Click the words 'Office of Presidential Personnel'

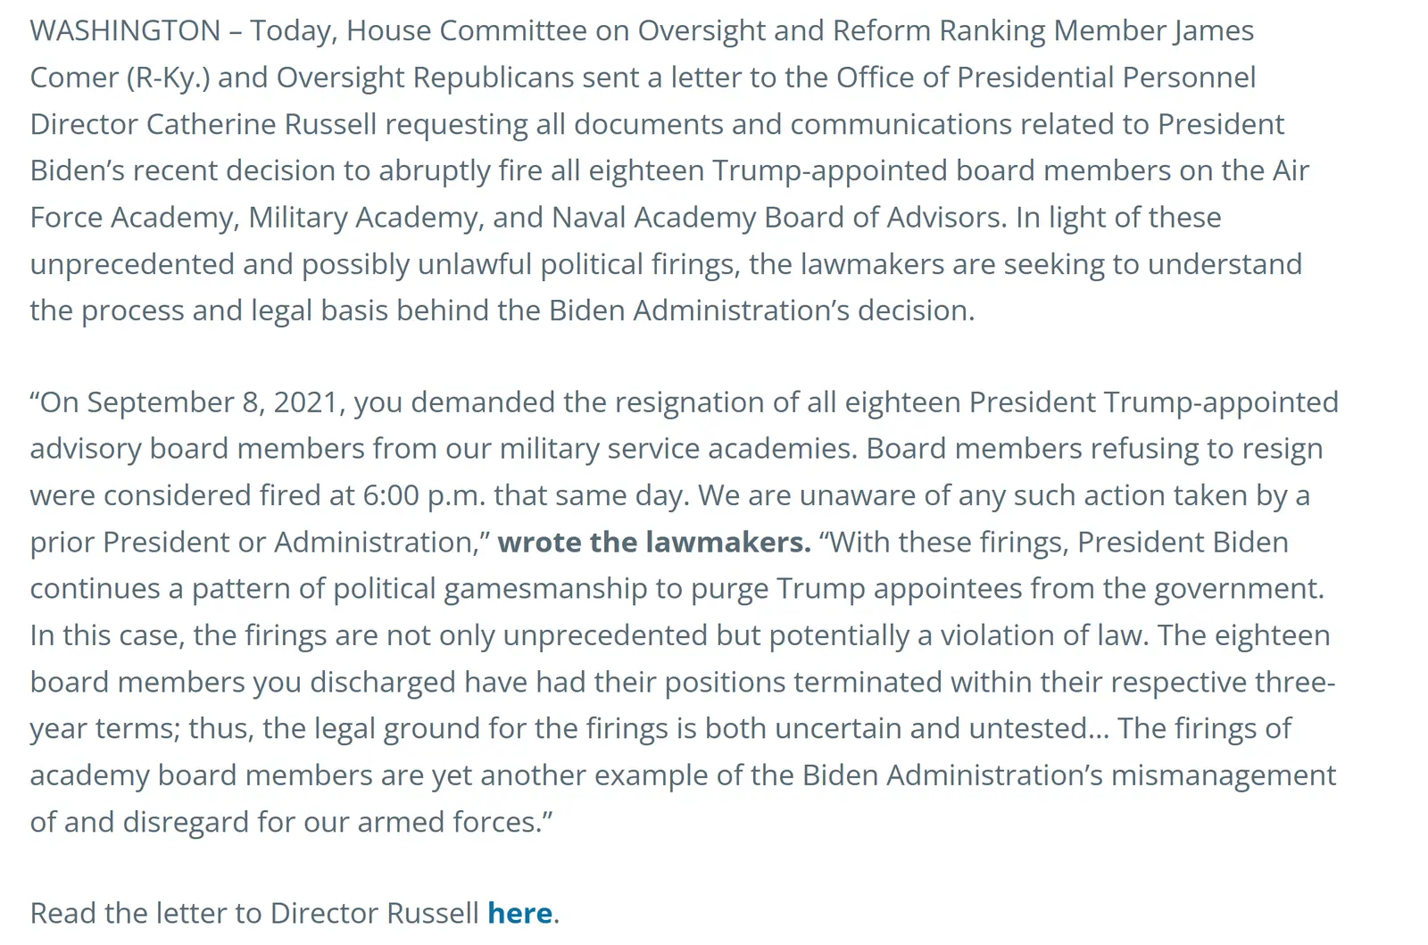1046,78
